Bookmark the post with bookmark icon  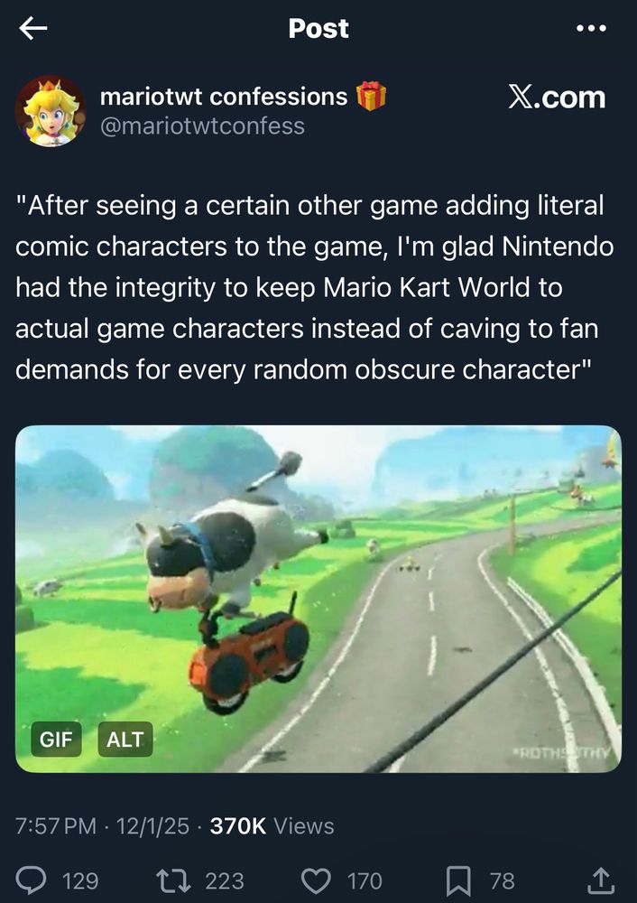coord(459,881)
